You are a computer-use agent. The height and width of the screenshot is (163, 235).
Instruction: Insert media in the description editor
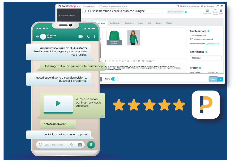click(x=143, y=61)
